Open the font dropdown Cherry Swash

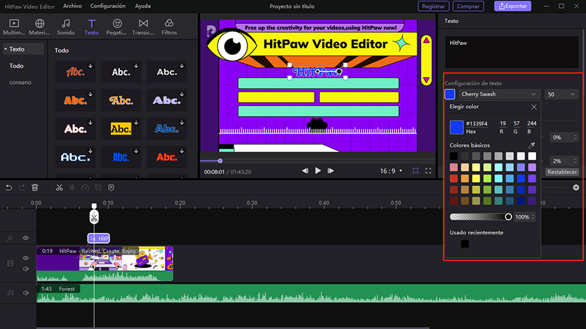pyautogui.click(x=498, y=94)
